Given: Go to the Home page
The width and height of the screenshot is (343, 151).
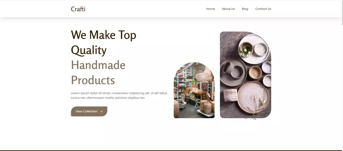Looking at the screenshot, I should pyautogui.click(x=211, y=9).
